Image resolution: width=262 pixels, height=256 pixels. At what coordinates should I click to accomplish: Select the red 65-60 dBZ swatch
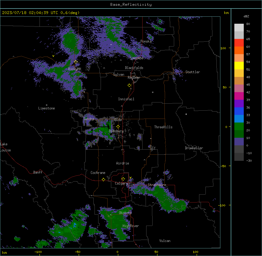click(239, 43)
